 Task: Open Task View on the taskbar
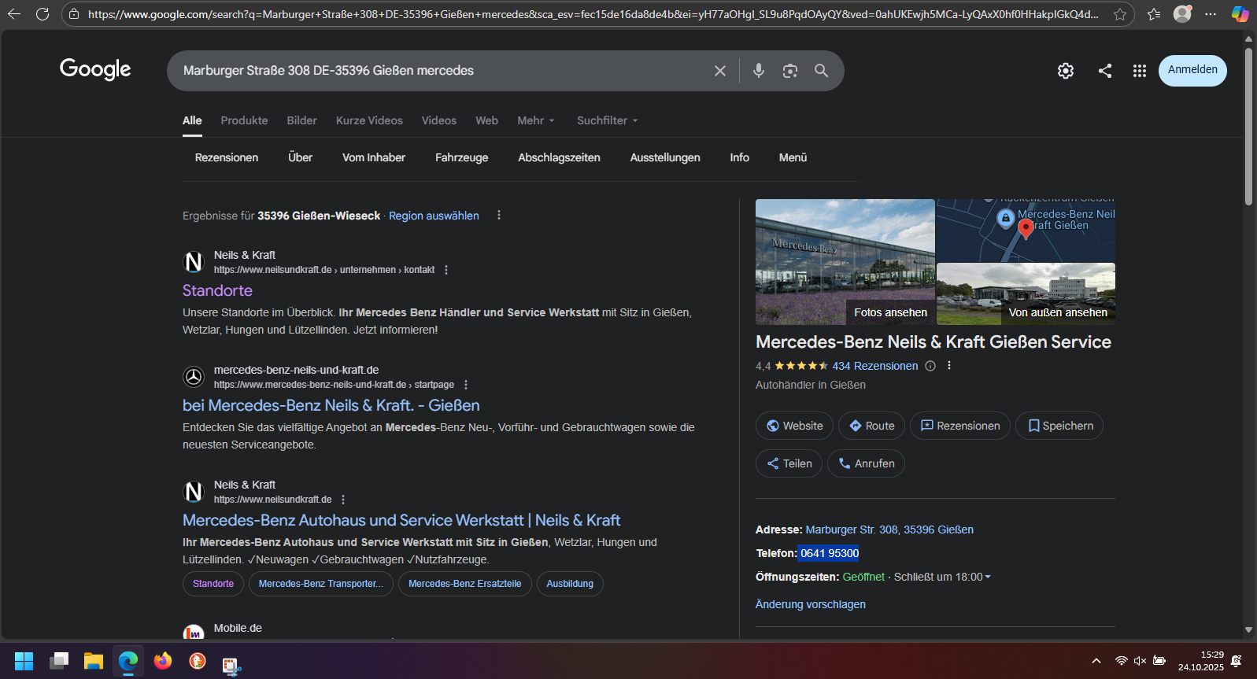point(59,661)
